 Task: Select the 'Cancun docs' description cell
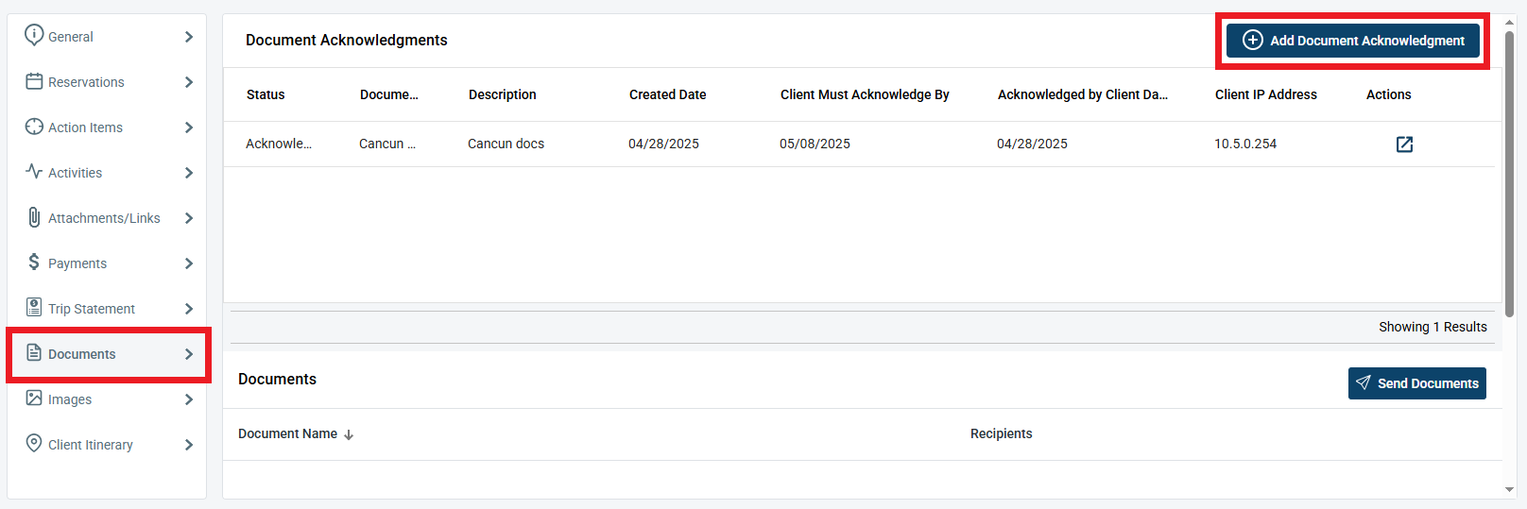[x=506, y=144]
